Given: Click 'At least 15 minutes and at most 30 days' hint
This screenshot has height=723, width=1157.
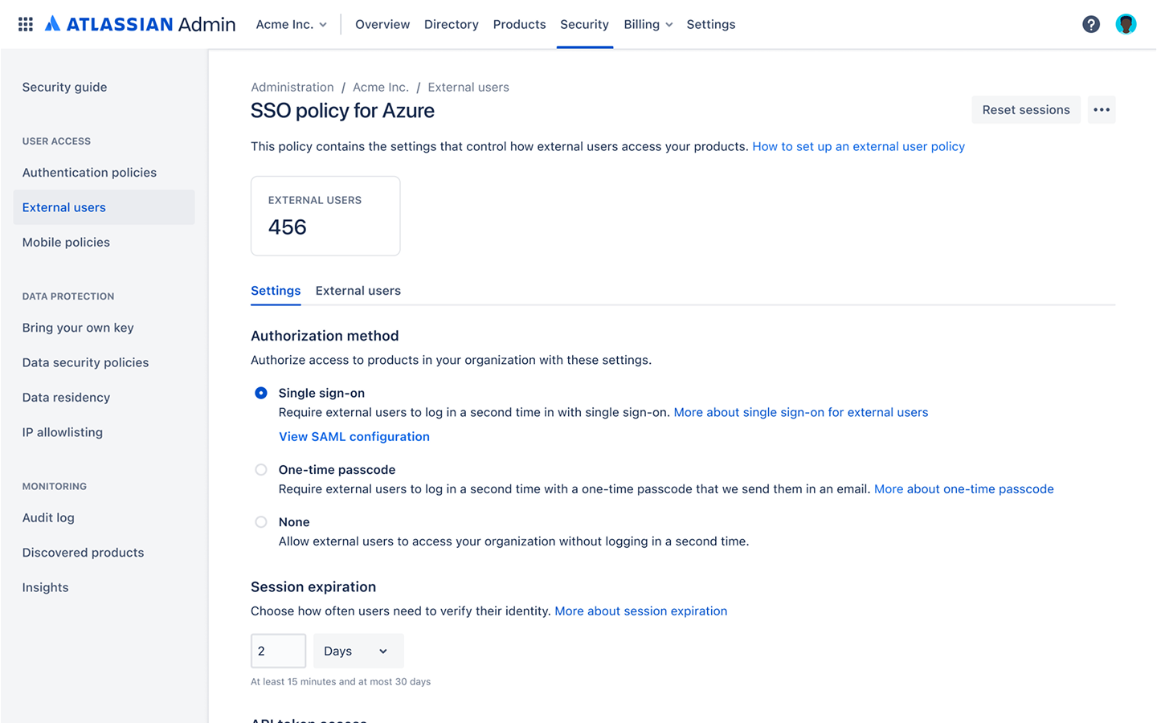Looking at the screenshot, I should coord(341,682).
